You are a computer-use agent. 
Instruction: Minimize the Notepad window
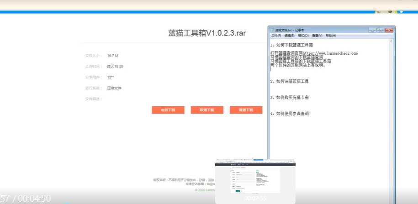point(373,30)
